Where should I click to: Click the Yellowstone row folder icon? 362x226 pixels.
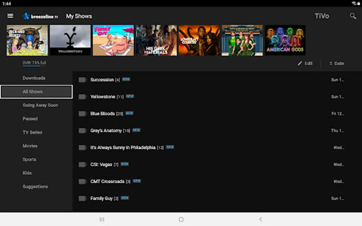[82, 97]
